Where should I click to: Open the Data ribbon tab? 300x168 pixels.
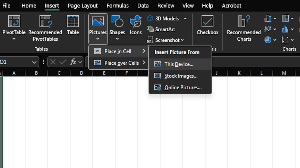[x=143, y=5]
